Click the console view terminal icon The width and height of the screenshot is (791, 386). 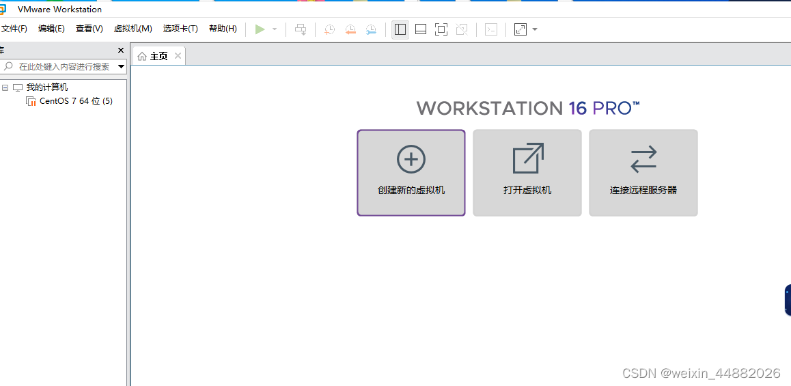(491, 29)
